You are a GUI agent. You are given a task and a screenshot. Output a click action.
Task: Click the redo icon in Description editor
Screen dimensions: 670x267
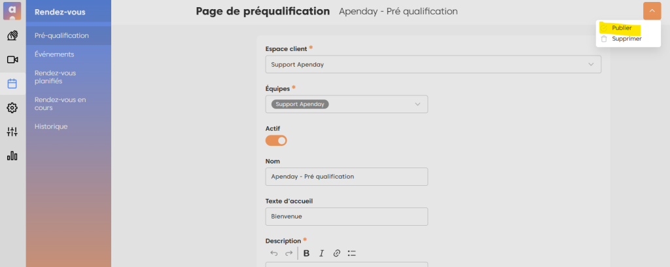pos(289,253)
